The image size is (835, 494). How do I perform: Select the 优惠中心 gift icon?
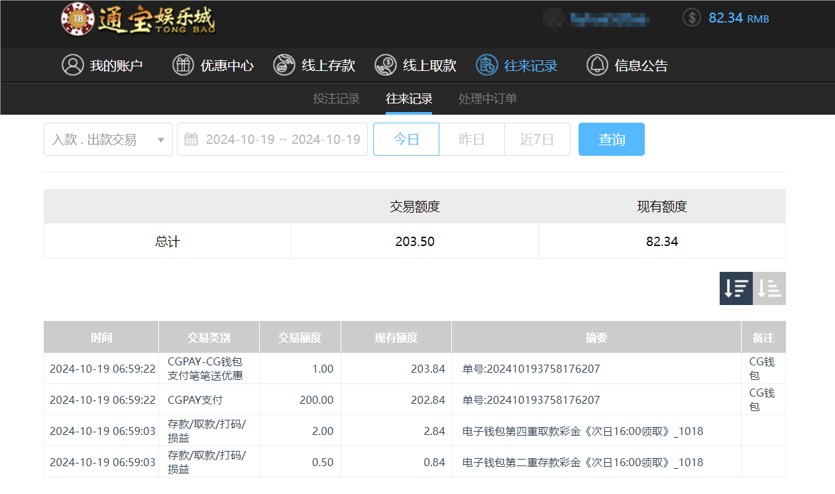click(x=183, y=65)
